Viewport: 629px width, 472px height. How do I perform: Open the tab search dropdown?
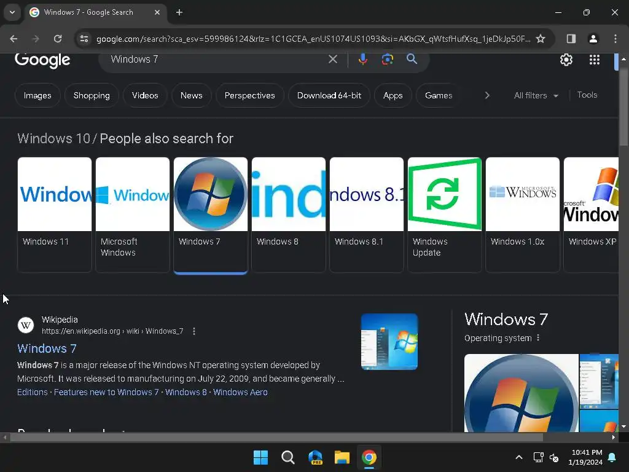click(x=12, y=12)
